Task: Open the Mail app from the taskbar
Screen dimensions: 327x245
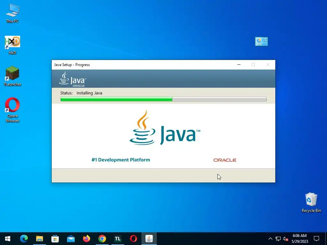Action: pyautogui.click(x=71, y=239)
